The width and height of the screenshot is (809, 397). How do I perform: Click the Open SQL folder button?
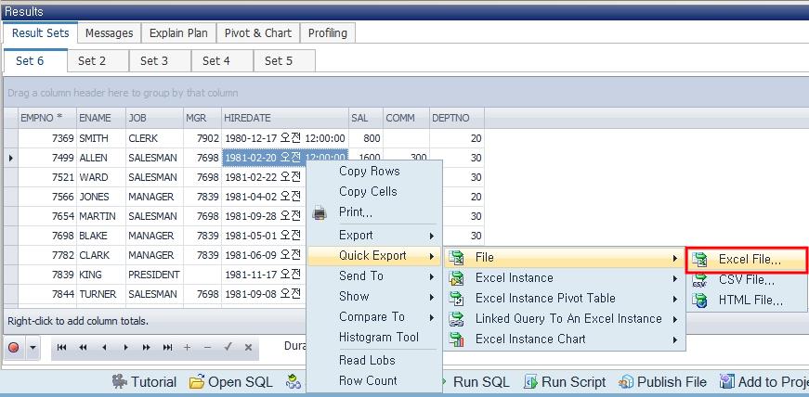[230, 382]
